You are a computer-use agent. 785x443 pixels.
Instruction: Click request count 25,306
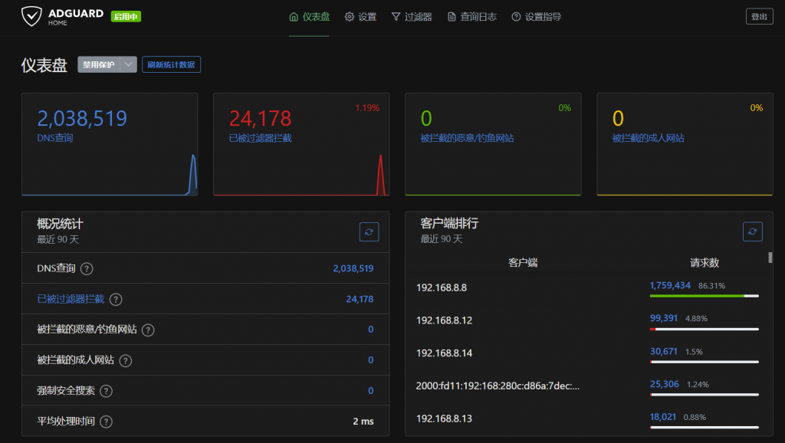tap(665, 384)
